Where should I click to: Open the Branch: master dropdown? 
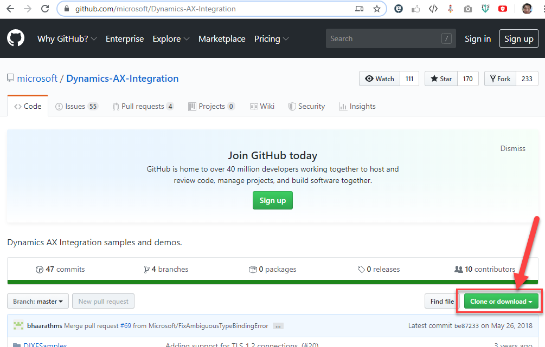(38, 301)
